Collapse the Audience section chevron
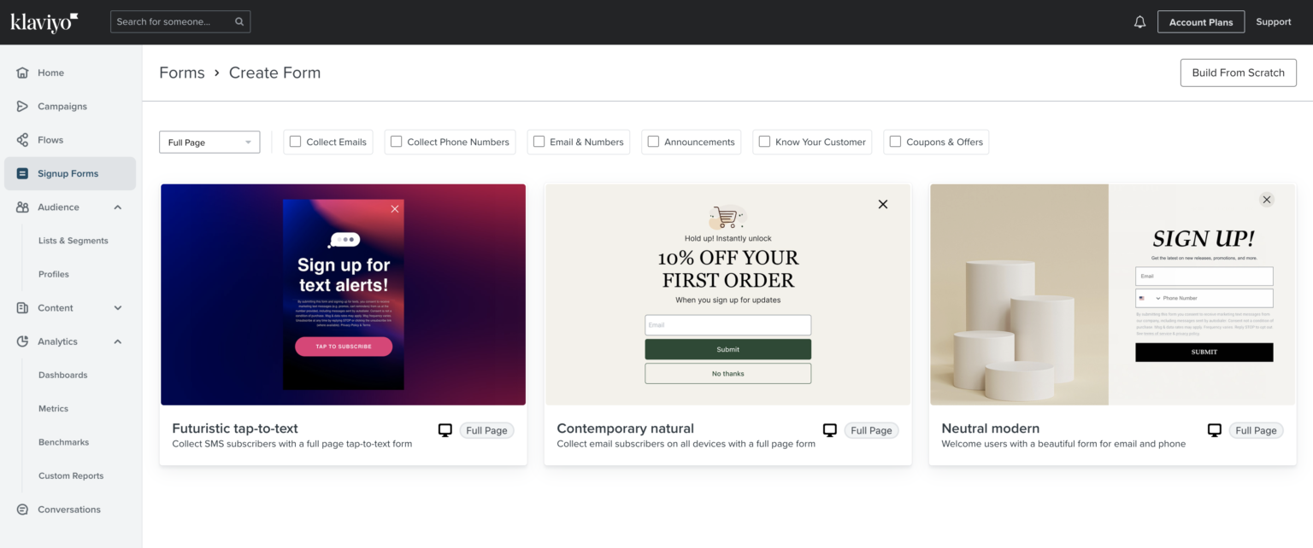The image size is (1313, 548). click(118, 207)
